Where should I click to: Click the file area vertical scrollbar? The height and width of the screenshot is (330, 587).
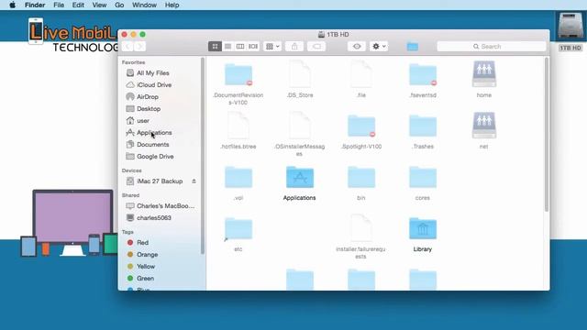[547, 135]
